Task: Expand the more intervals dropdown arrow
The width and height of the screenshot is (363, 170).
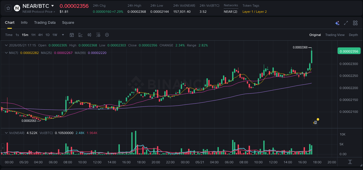Action: point(63,35)
